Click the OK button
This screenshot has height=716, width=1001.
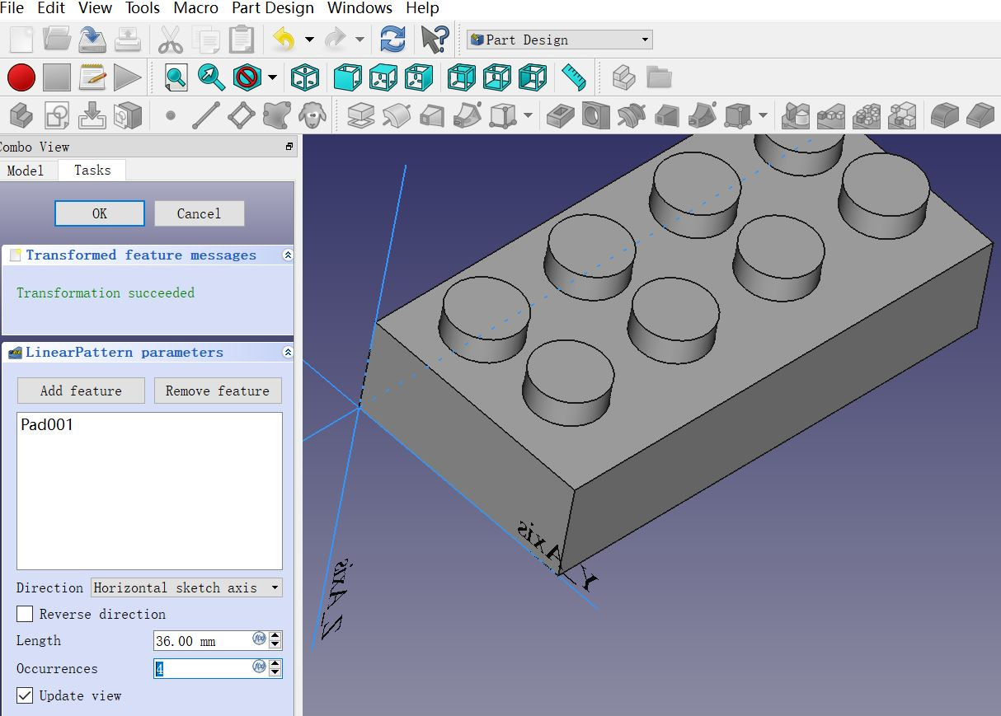click(x=100, y=213)
